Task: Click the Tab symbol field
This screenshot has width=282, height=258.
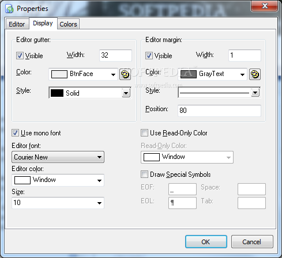Action: tap(251, 203)
